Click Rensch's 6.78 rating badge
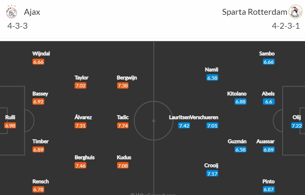 point(38,190)
